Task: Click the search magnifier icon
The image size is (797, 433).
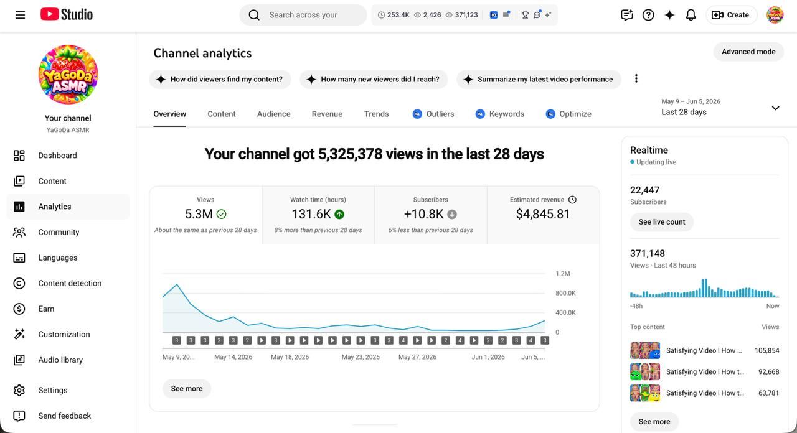Action: pyautogui.click(x=254, y=15)
